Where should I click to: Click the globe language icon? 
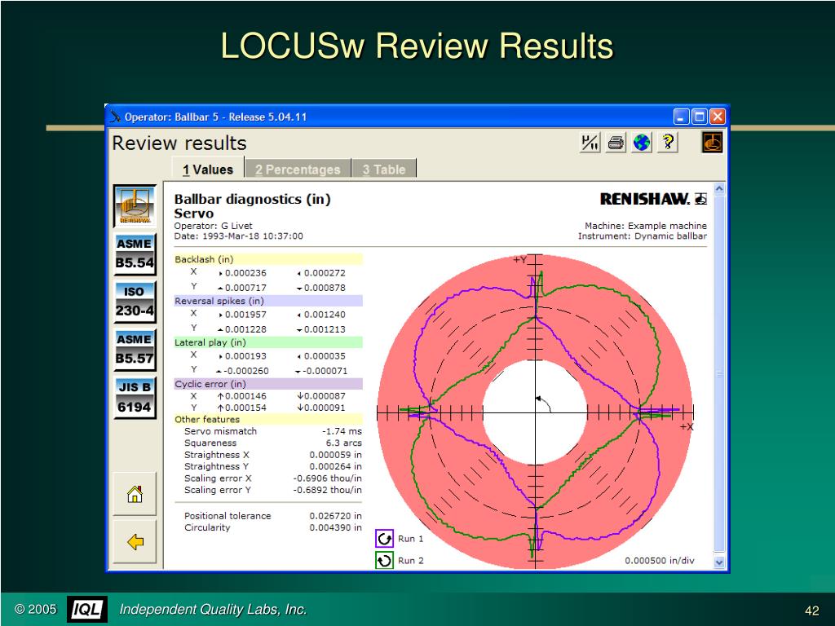pyautogui.click(x=642, y=143)
